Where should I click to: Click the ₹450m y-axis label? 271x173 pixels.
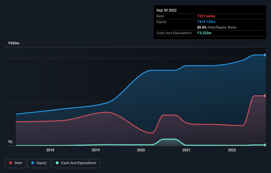(x=14, y=43)
